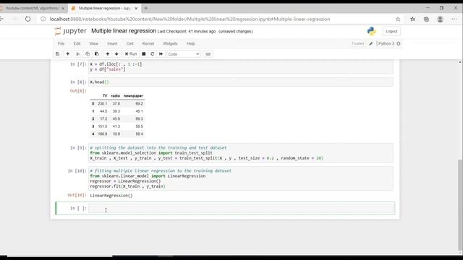Open a new browser tab
This screenshot has height=260, width=463.
[x=146, y=8]
